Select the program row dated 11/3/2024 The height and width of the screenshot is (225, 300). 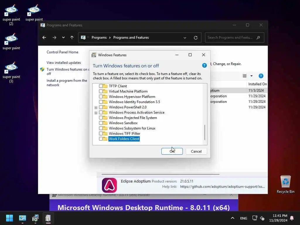239,90
